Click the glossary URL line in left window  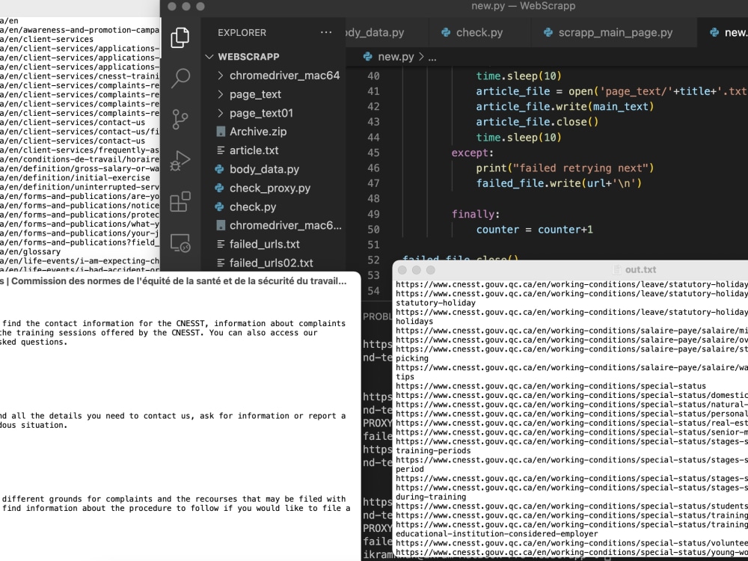coord(31,252)
